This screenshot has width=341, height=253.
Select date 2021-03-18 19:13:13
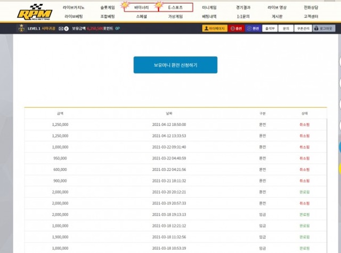169,215
